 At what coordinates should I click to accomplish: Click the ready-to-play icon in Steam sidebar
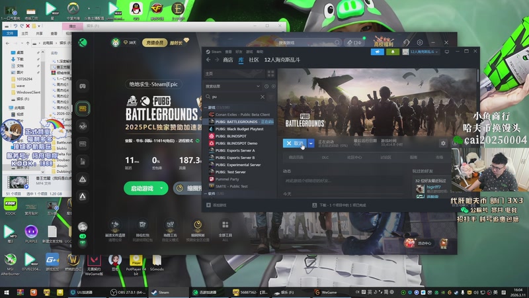(273, 87)
